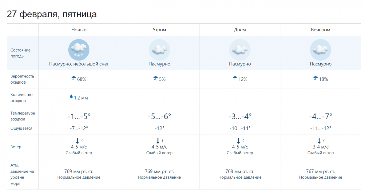
Task: Click the daytime overcast cloud icon
Action: click(240, 50)
